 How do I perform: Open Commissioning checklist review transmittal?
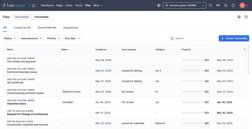click(25, 93)
